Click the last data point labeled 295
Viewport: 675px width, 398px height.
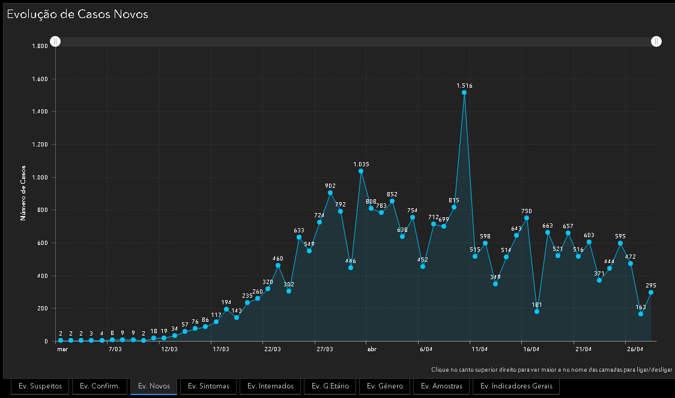tap(651, 292)
